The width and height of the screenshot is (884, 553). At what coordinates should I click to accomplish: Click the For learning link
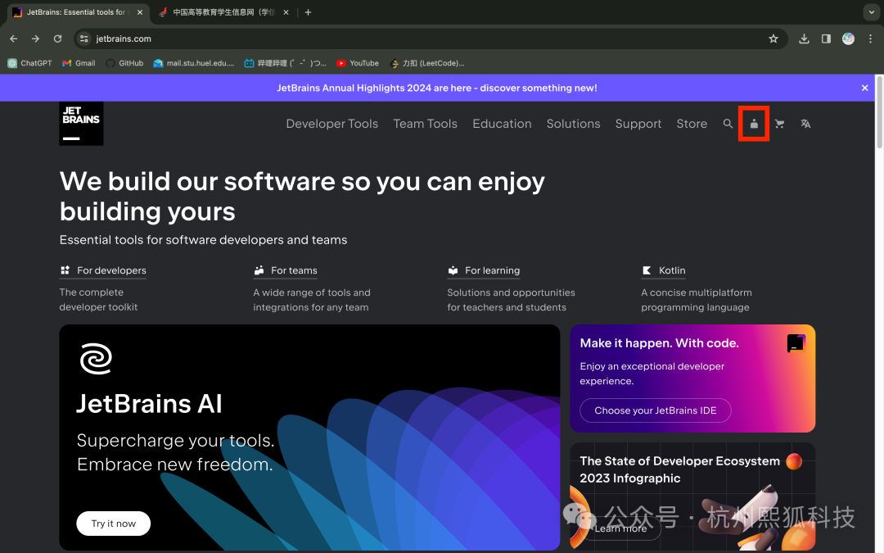point(490,270)
